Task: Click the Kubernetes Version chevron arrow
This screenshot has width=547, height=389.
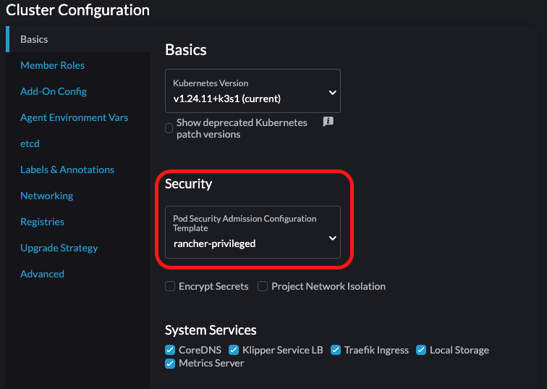Action: [x=332, y=93]
